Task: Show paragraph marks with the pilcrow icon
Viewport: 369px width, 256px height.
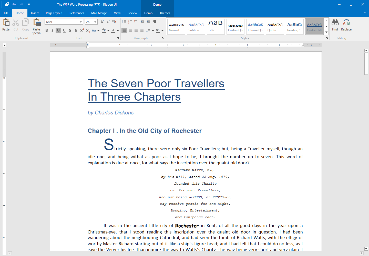Action: coord(155,22)
